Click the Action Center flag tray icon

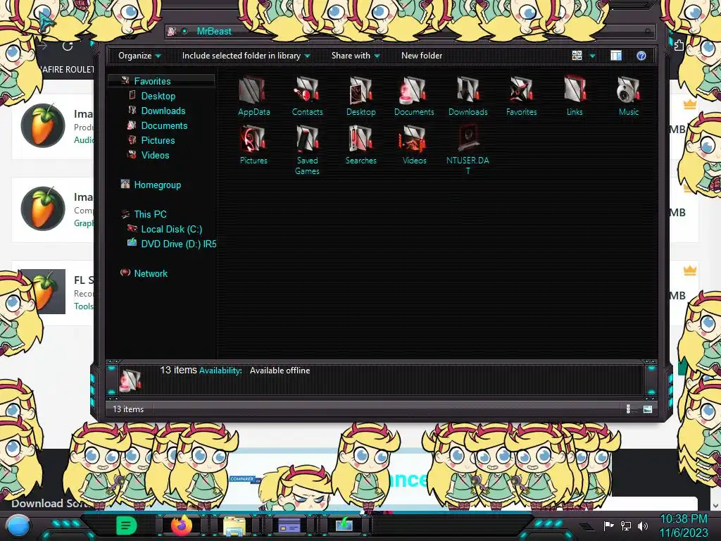609,526
